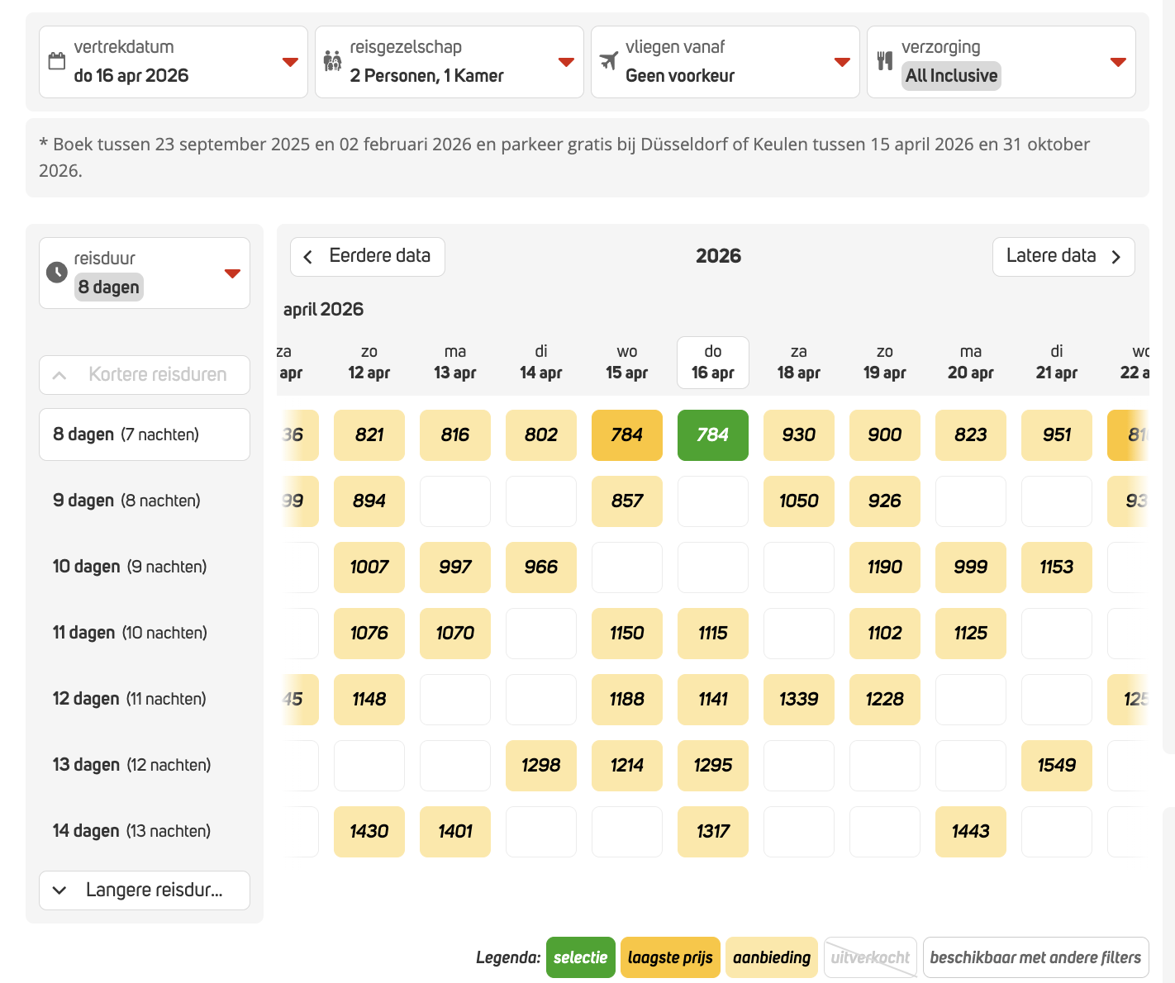Click the up chevron beside Kortere reisduren
This screenshot has height=983, width=1175.
59,375
